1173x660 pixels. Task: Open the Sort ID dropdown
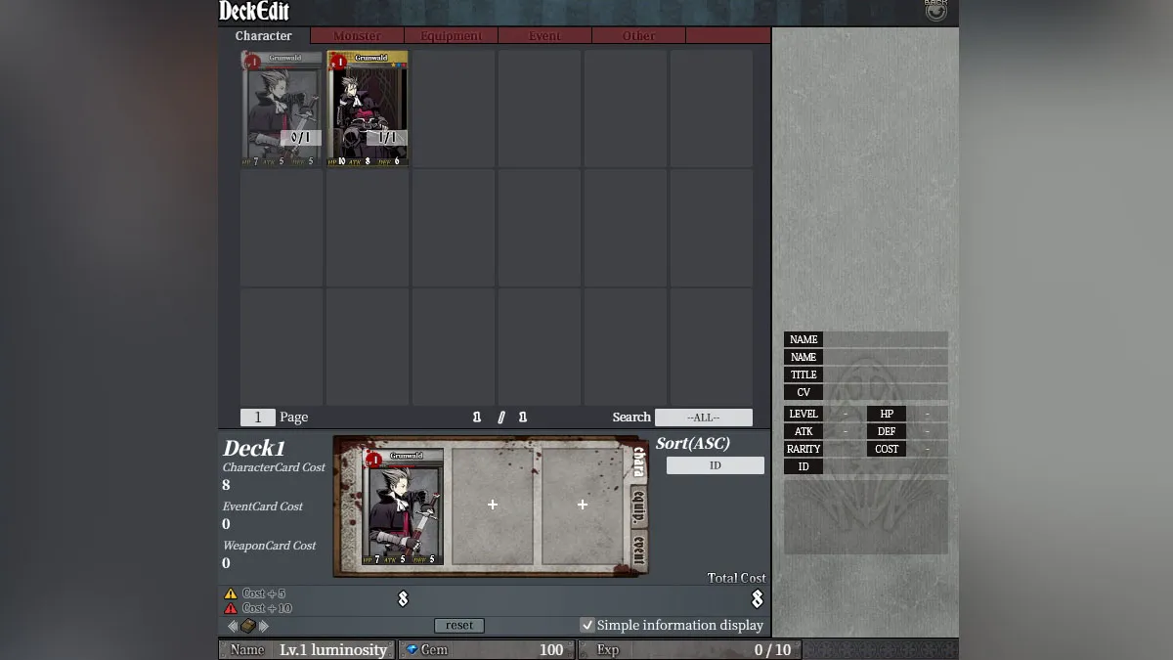tap(715, 465)
